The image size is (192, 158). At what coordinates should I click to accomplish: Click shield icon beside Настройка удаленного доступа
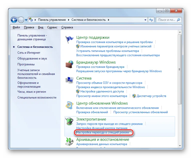[78, 91]
